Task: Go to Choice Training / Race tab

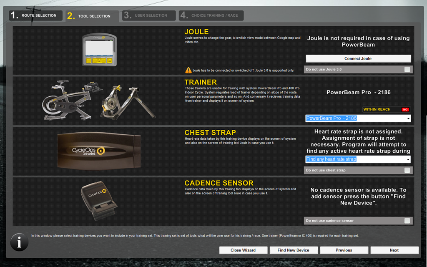Action: (211, 15)
